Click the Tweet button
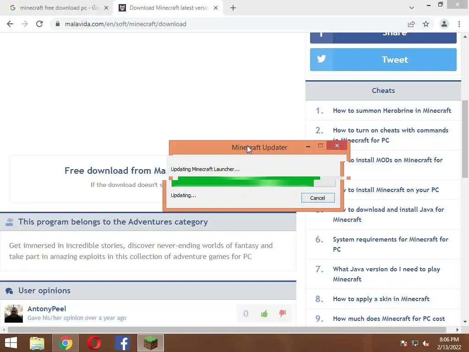Viewport: 469px width, 352px height. click(383, 60)
